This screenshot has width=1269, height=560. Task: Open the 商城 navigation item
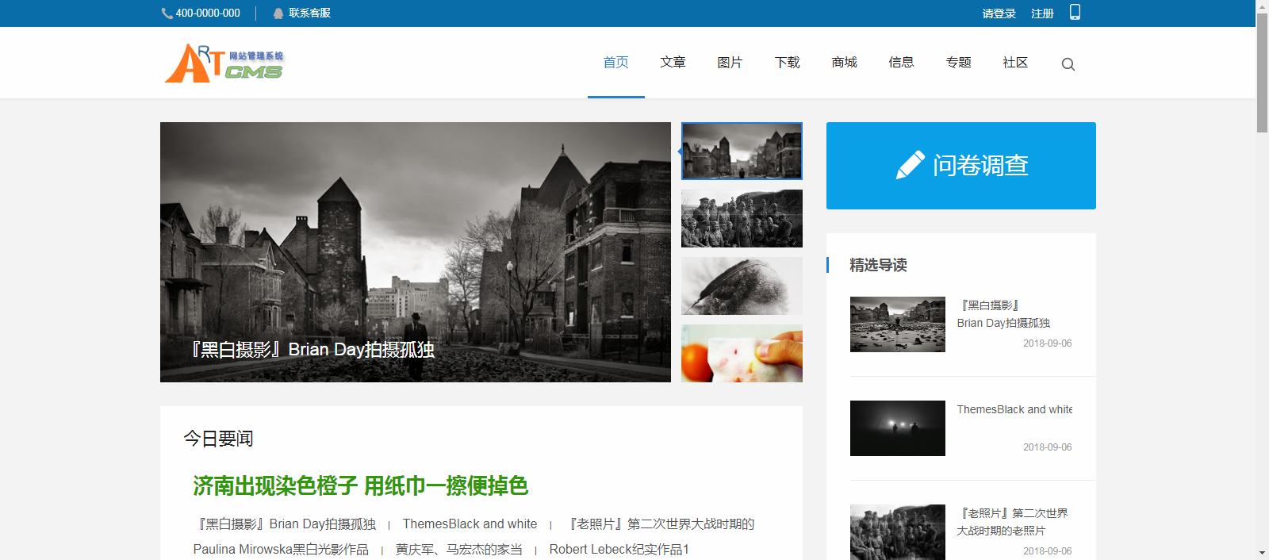point(845,62)
